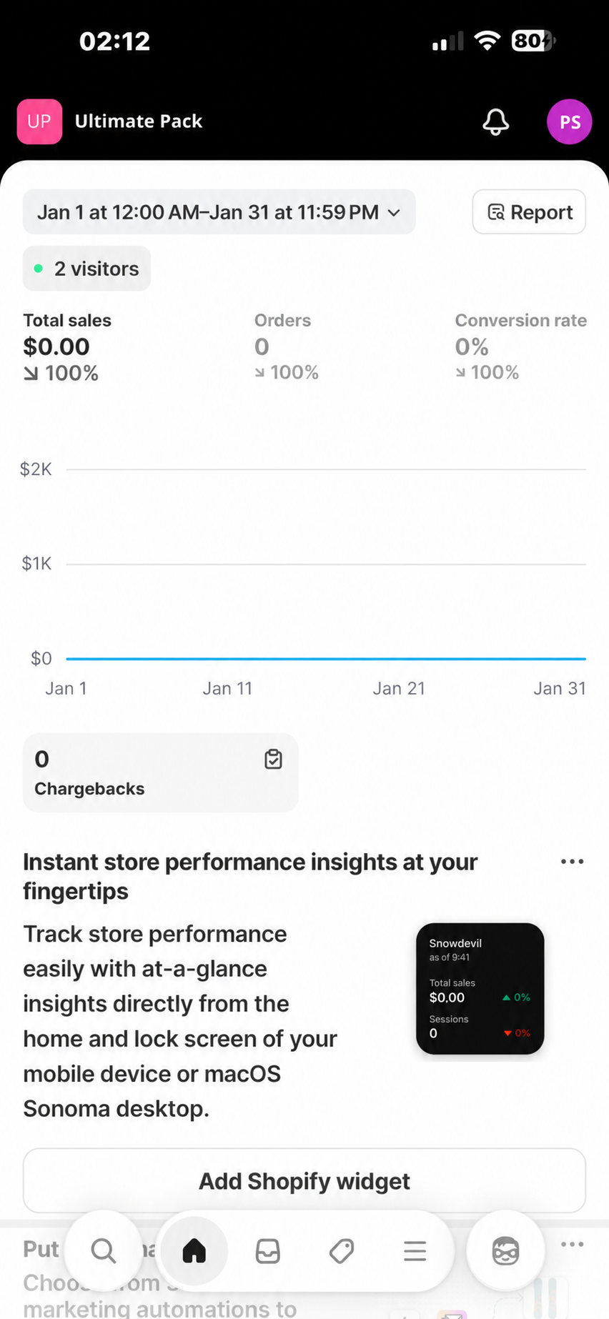Tap the Snowdevil widget preview thumbnail
The image size is (609, 1319).
point(480,989)
